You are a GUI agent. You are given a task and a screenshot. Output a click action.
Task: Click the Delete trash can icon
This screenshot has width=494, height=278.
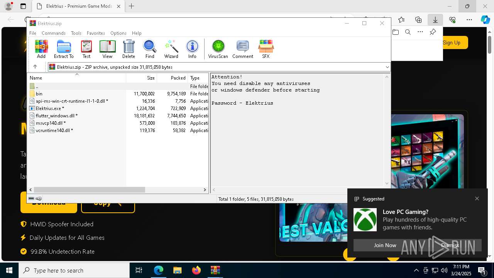(x=129, y=49)
